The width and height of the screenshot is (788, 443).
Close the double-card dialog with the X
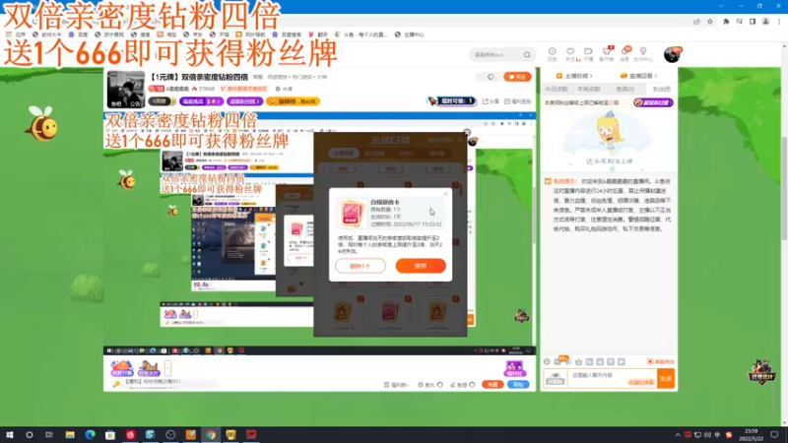pos(445,194)
